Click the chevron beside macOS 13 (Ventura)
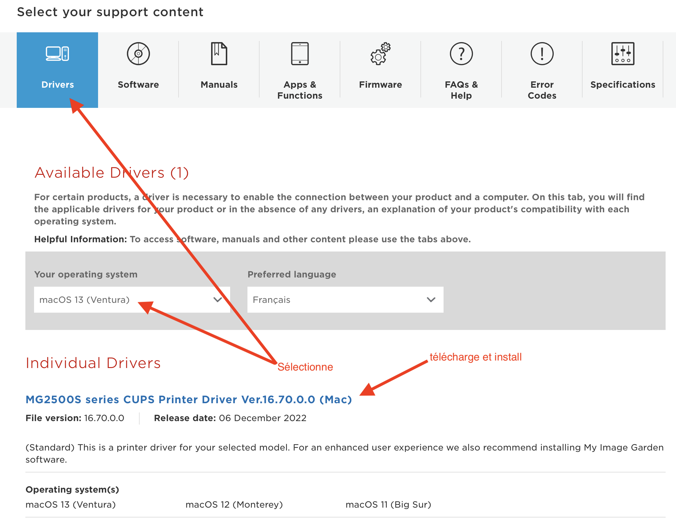Screen dimensions: 676x518 point(218,300)
